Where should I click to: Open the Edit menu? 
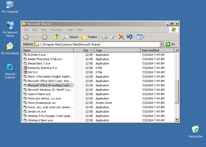[35, 30]
